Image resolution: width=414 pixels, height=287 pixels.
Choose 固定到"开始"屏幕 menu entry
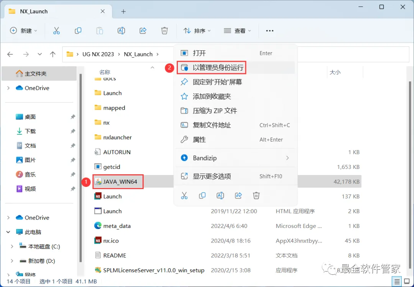[235, 82]
